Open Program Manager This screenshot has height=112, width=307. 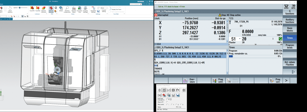pos(86,10)
